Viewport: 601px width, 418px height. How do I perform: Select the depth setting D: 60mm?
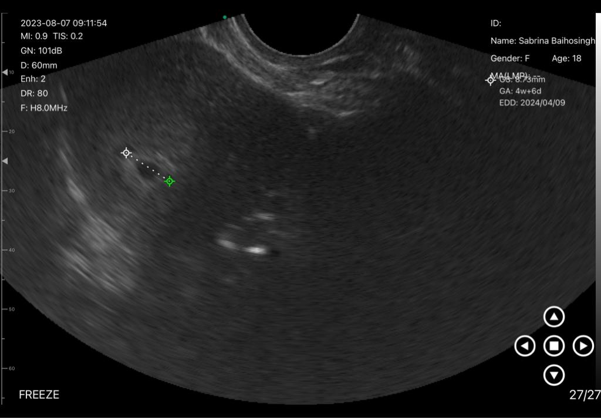tap(39, 65)
